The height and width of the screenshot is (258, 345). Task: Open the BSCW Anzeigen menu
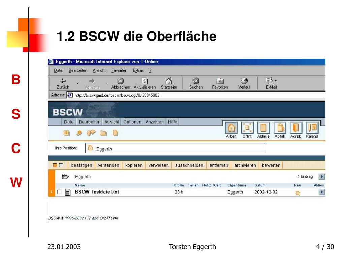tap(154, 122)
